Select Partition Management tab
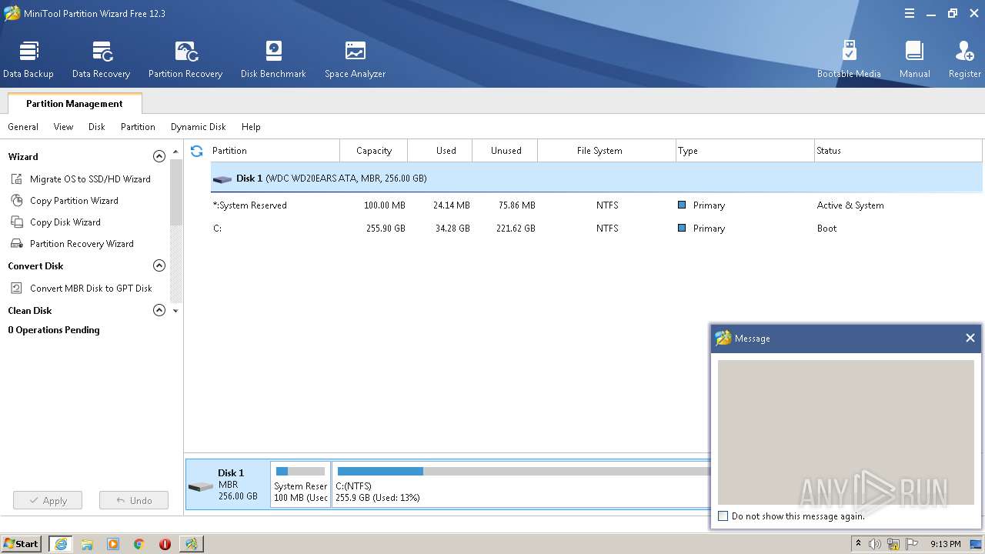 click(x=75, y=103)
